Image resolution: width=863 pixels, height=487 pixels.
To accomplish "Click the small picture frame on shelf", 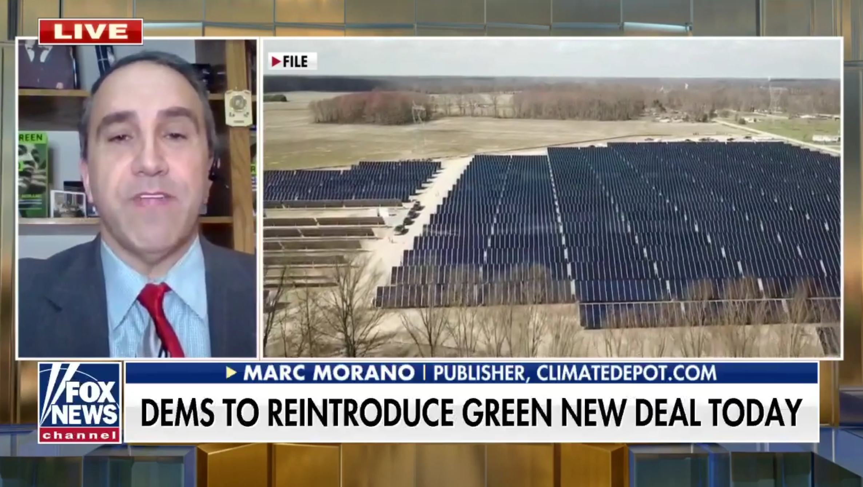I will (x=68, y=203).
